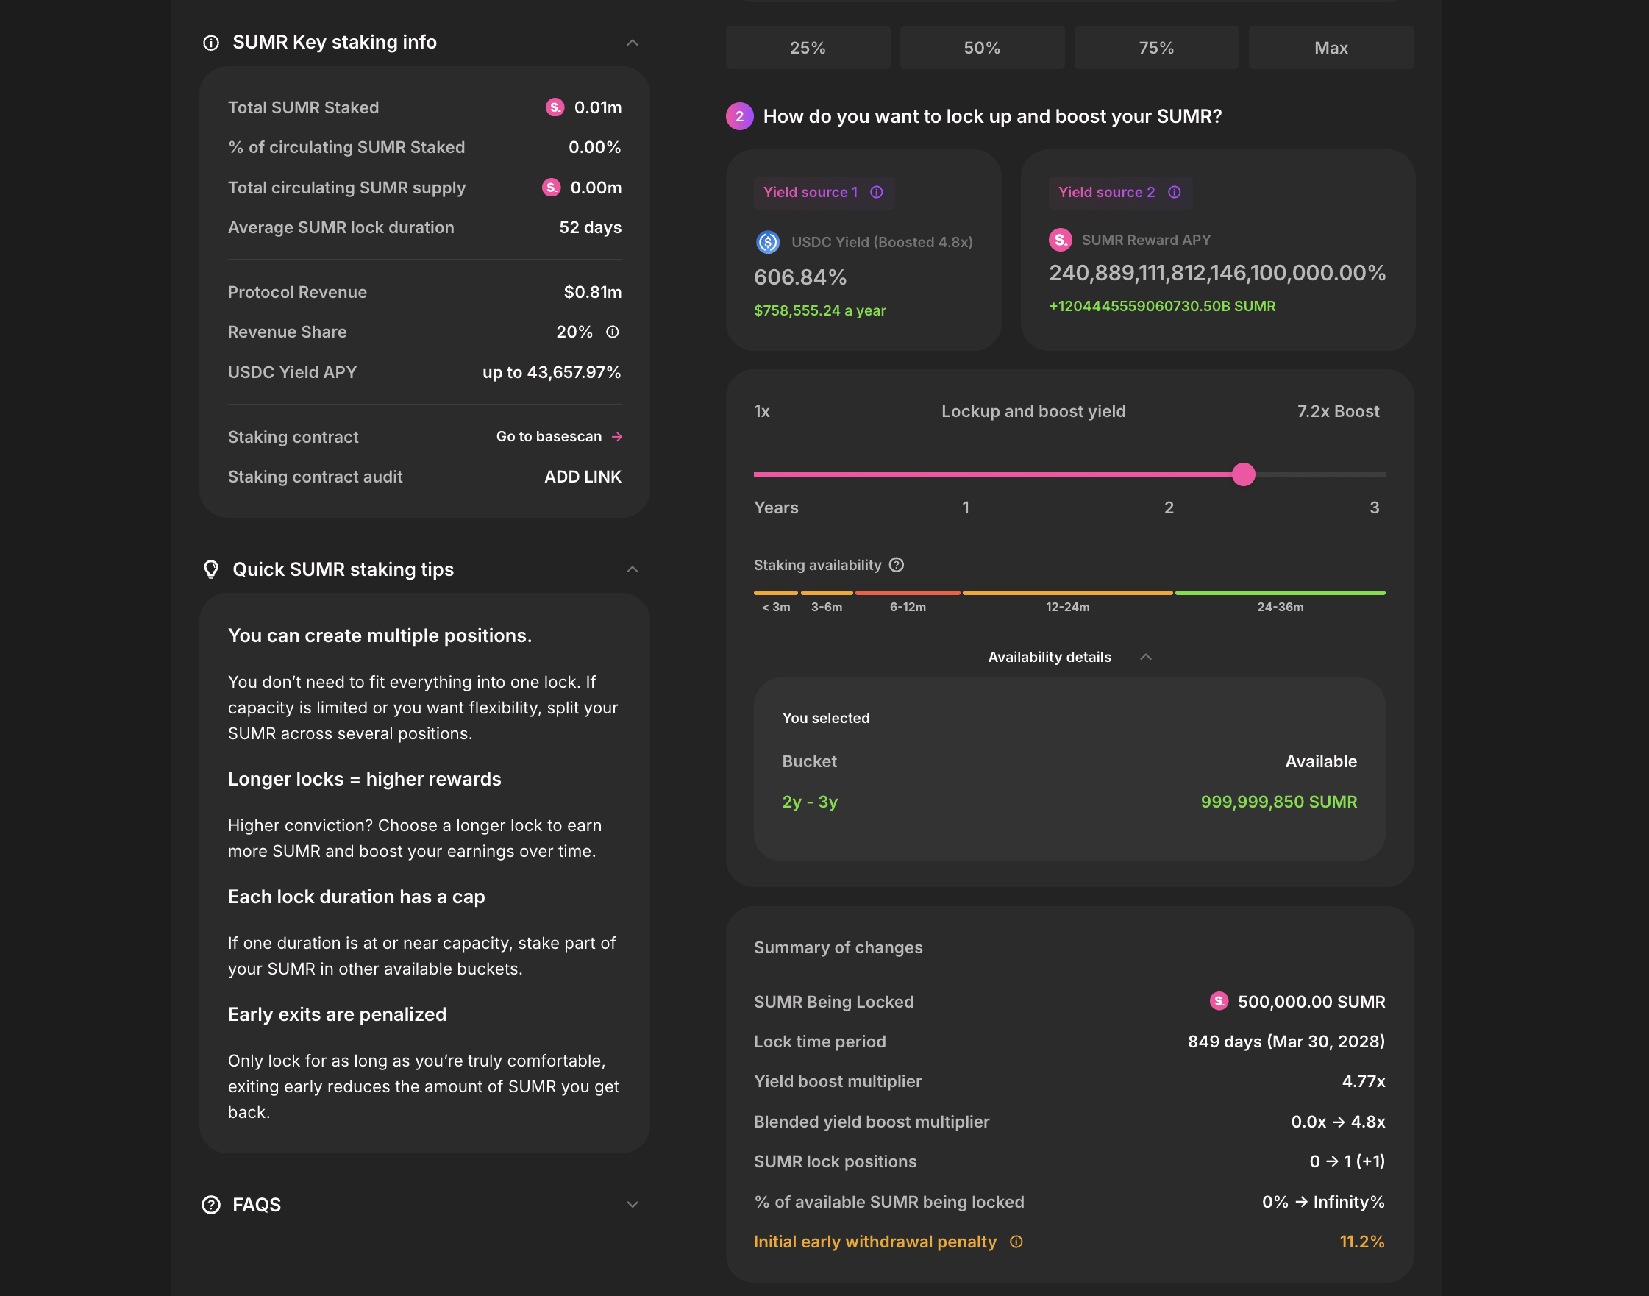
Task: Select the 50% amount button
Action: (x=982, y=48)
